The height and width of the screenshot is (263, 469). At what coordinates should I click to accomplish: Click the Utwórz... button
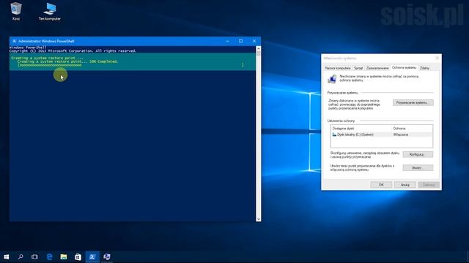(418, 168)
